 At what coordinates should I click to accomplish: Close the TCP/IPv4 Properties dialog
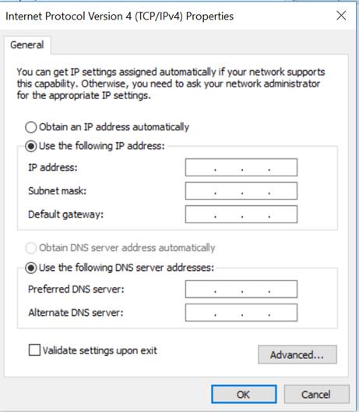tap(341, 16)
